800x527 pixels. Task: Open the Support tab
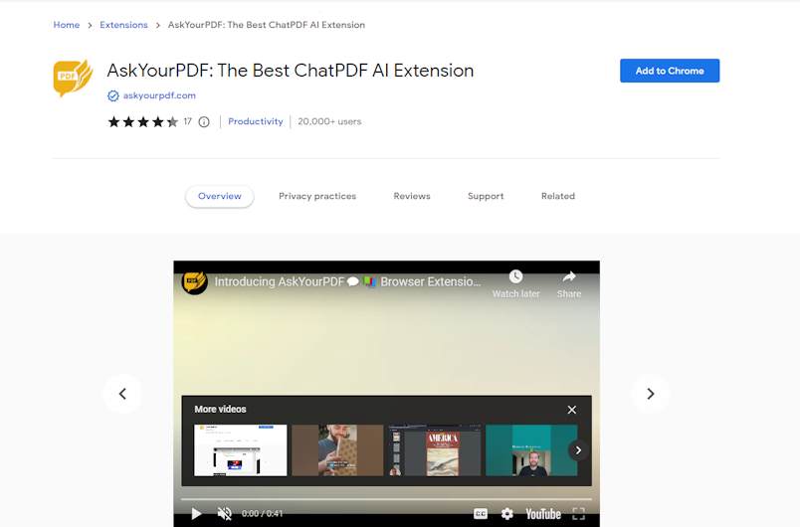click(486, 196)
